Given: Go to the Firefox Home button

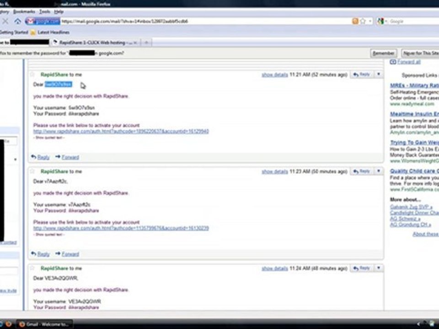Looking at the screenshot, I should coord(18,21).
